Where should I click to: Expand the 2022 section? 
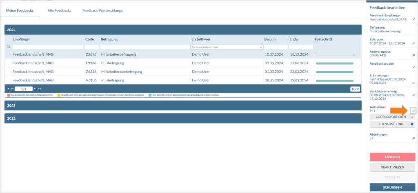tap(183, 118)
